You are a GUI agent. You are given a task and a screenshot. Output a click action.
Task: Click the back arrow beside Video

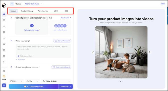click(12, 4)
